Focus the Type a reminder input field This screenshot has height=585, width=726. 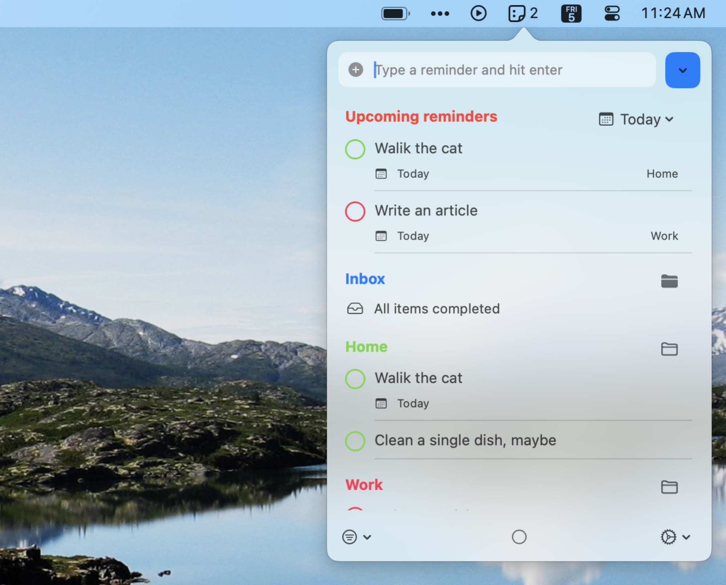pyautogui.click(x=497, y=70)
